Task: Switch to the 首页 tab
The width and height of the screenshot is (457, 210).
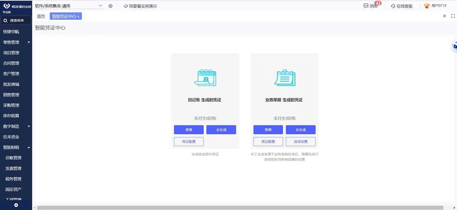Action: pos(41,16)
